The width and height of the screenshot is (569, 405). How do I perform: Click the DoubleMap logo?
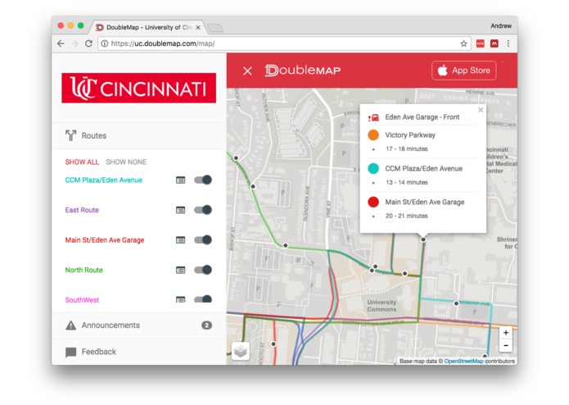pyautogui.click(x=303, y=71)
